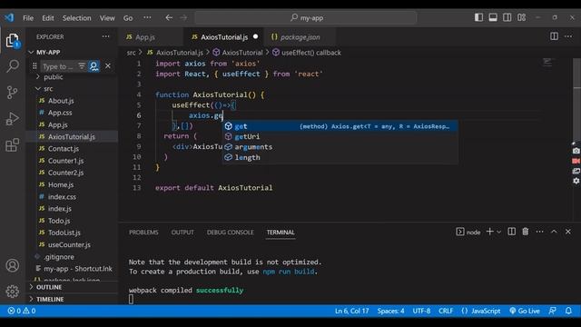Start server with Go Live button
581x327 pixels.
(525, 311)
